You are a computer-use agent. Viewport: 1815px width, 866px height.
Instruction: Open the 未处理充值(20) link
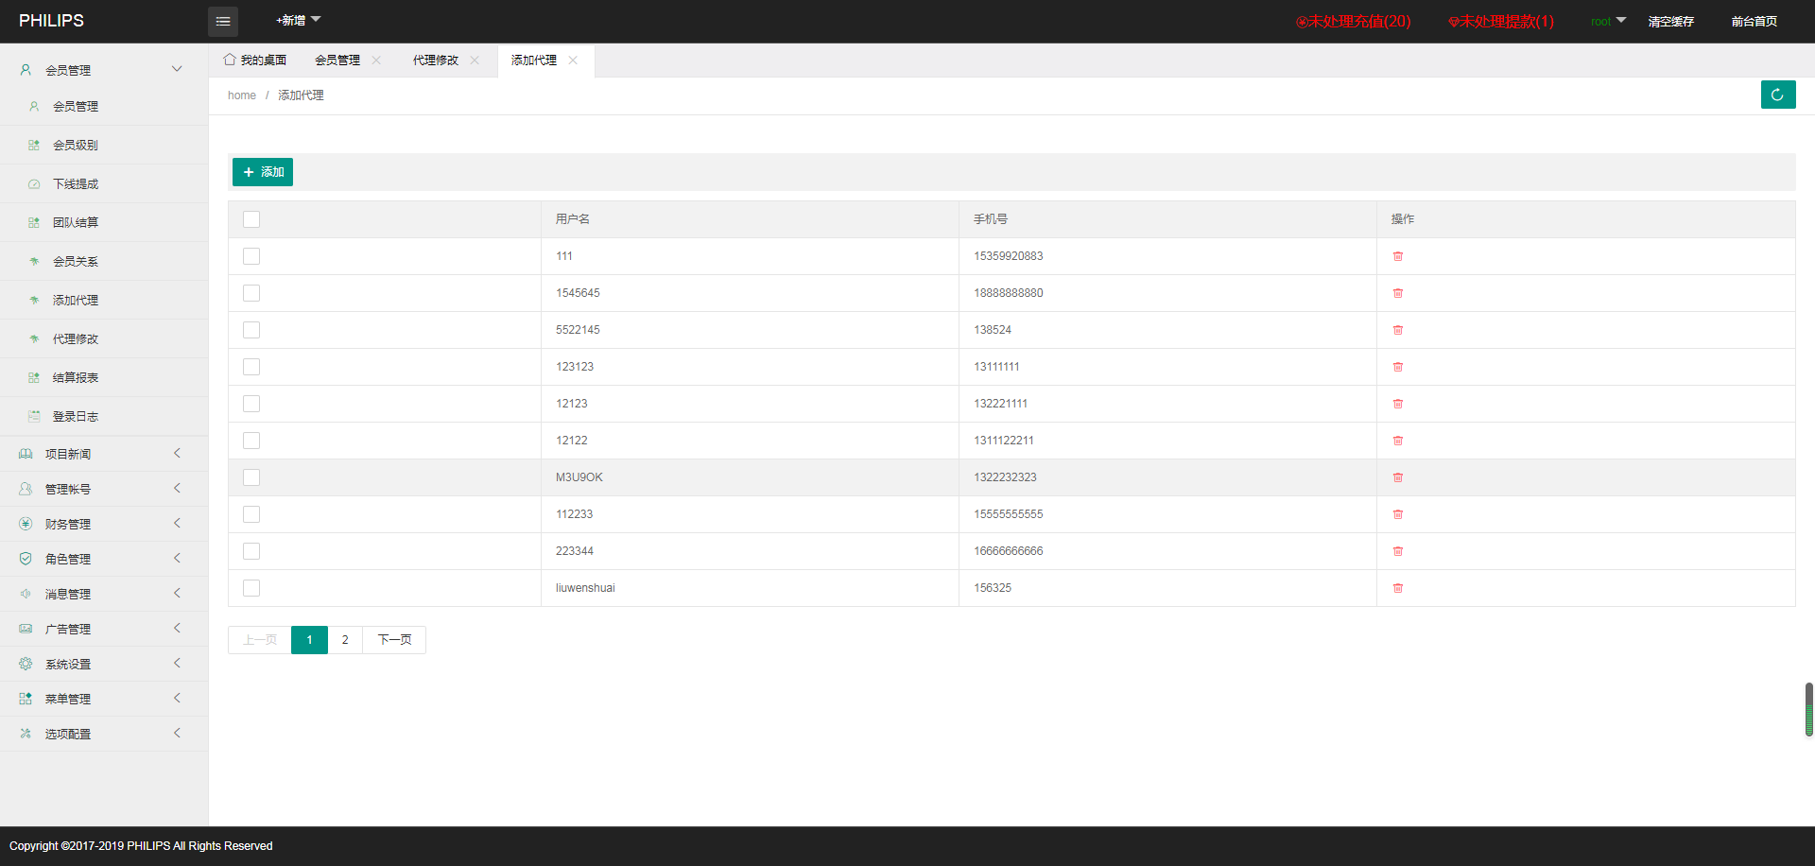tap(1353, 21)
